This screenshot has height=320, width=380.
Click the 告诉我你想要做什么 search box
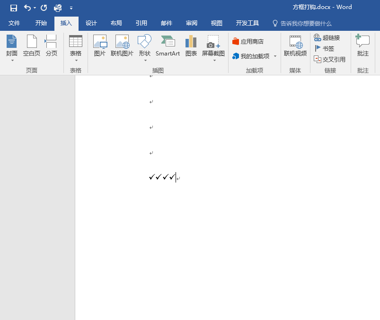click(x=302, y=23)
